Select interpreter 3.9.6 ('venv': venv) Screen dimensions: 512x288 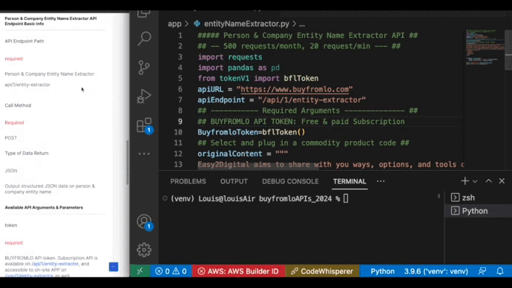point(436,271)
